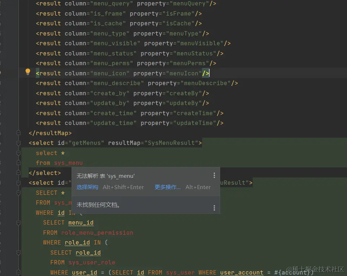
Task: Click the "getMenus" id value
Action: click(x=86, y=143)
